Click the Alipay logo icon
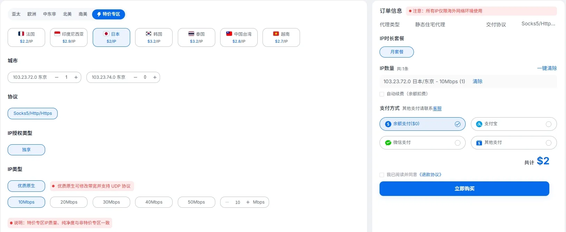Image resolution: width=566 pixels, height=232 pixels. [x=479, y=124]
